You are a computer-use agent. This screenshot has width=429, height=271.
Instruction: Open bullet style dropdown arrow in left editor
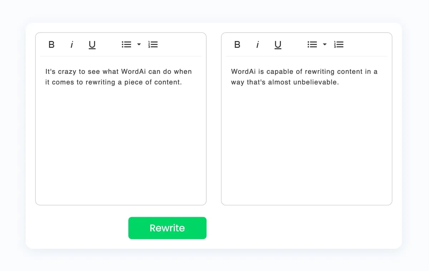pyautogui.click(x=139, y=45)
